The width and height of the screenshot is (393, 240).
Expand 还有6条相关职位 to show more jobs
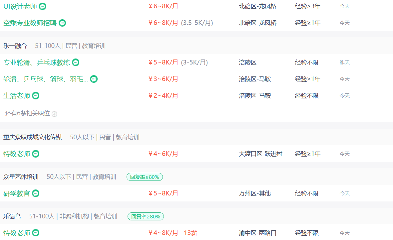[28, 113]
